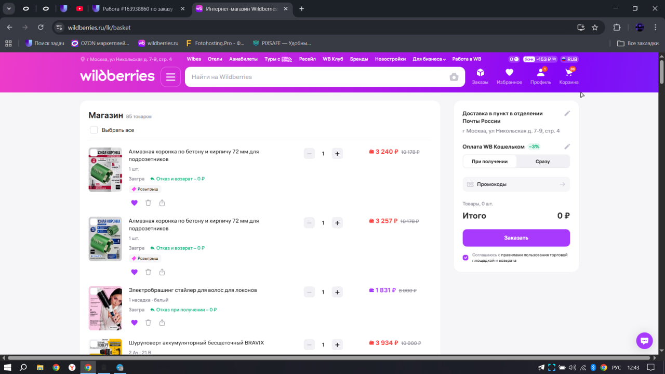Expand the Промокоды field arrow
The image size is (665, 374).
pos(563,184)
